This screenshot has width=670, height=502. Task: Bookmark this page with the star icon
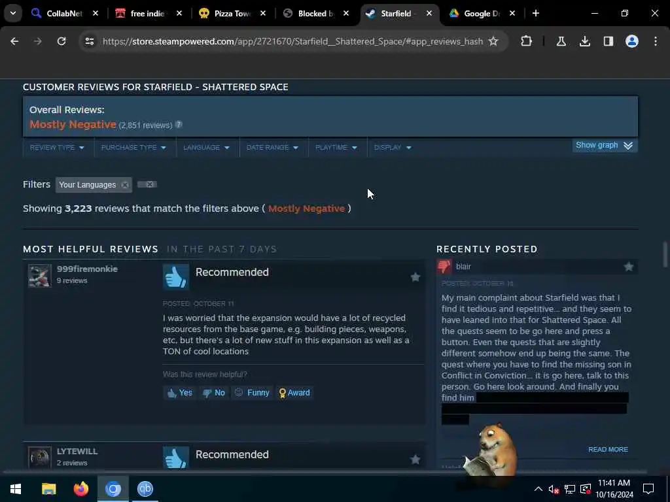(x=493, y=41)
